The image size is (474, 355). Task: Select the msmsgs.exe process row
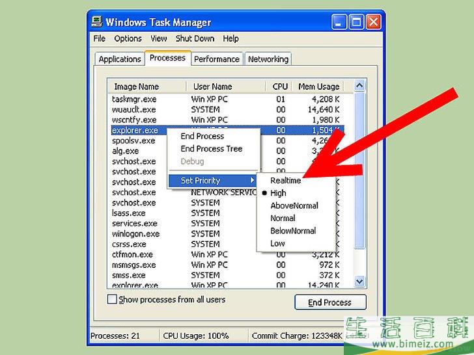(x=227, y=265)
